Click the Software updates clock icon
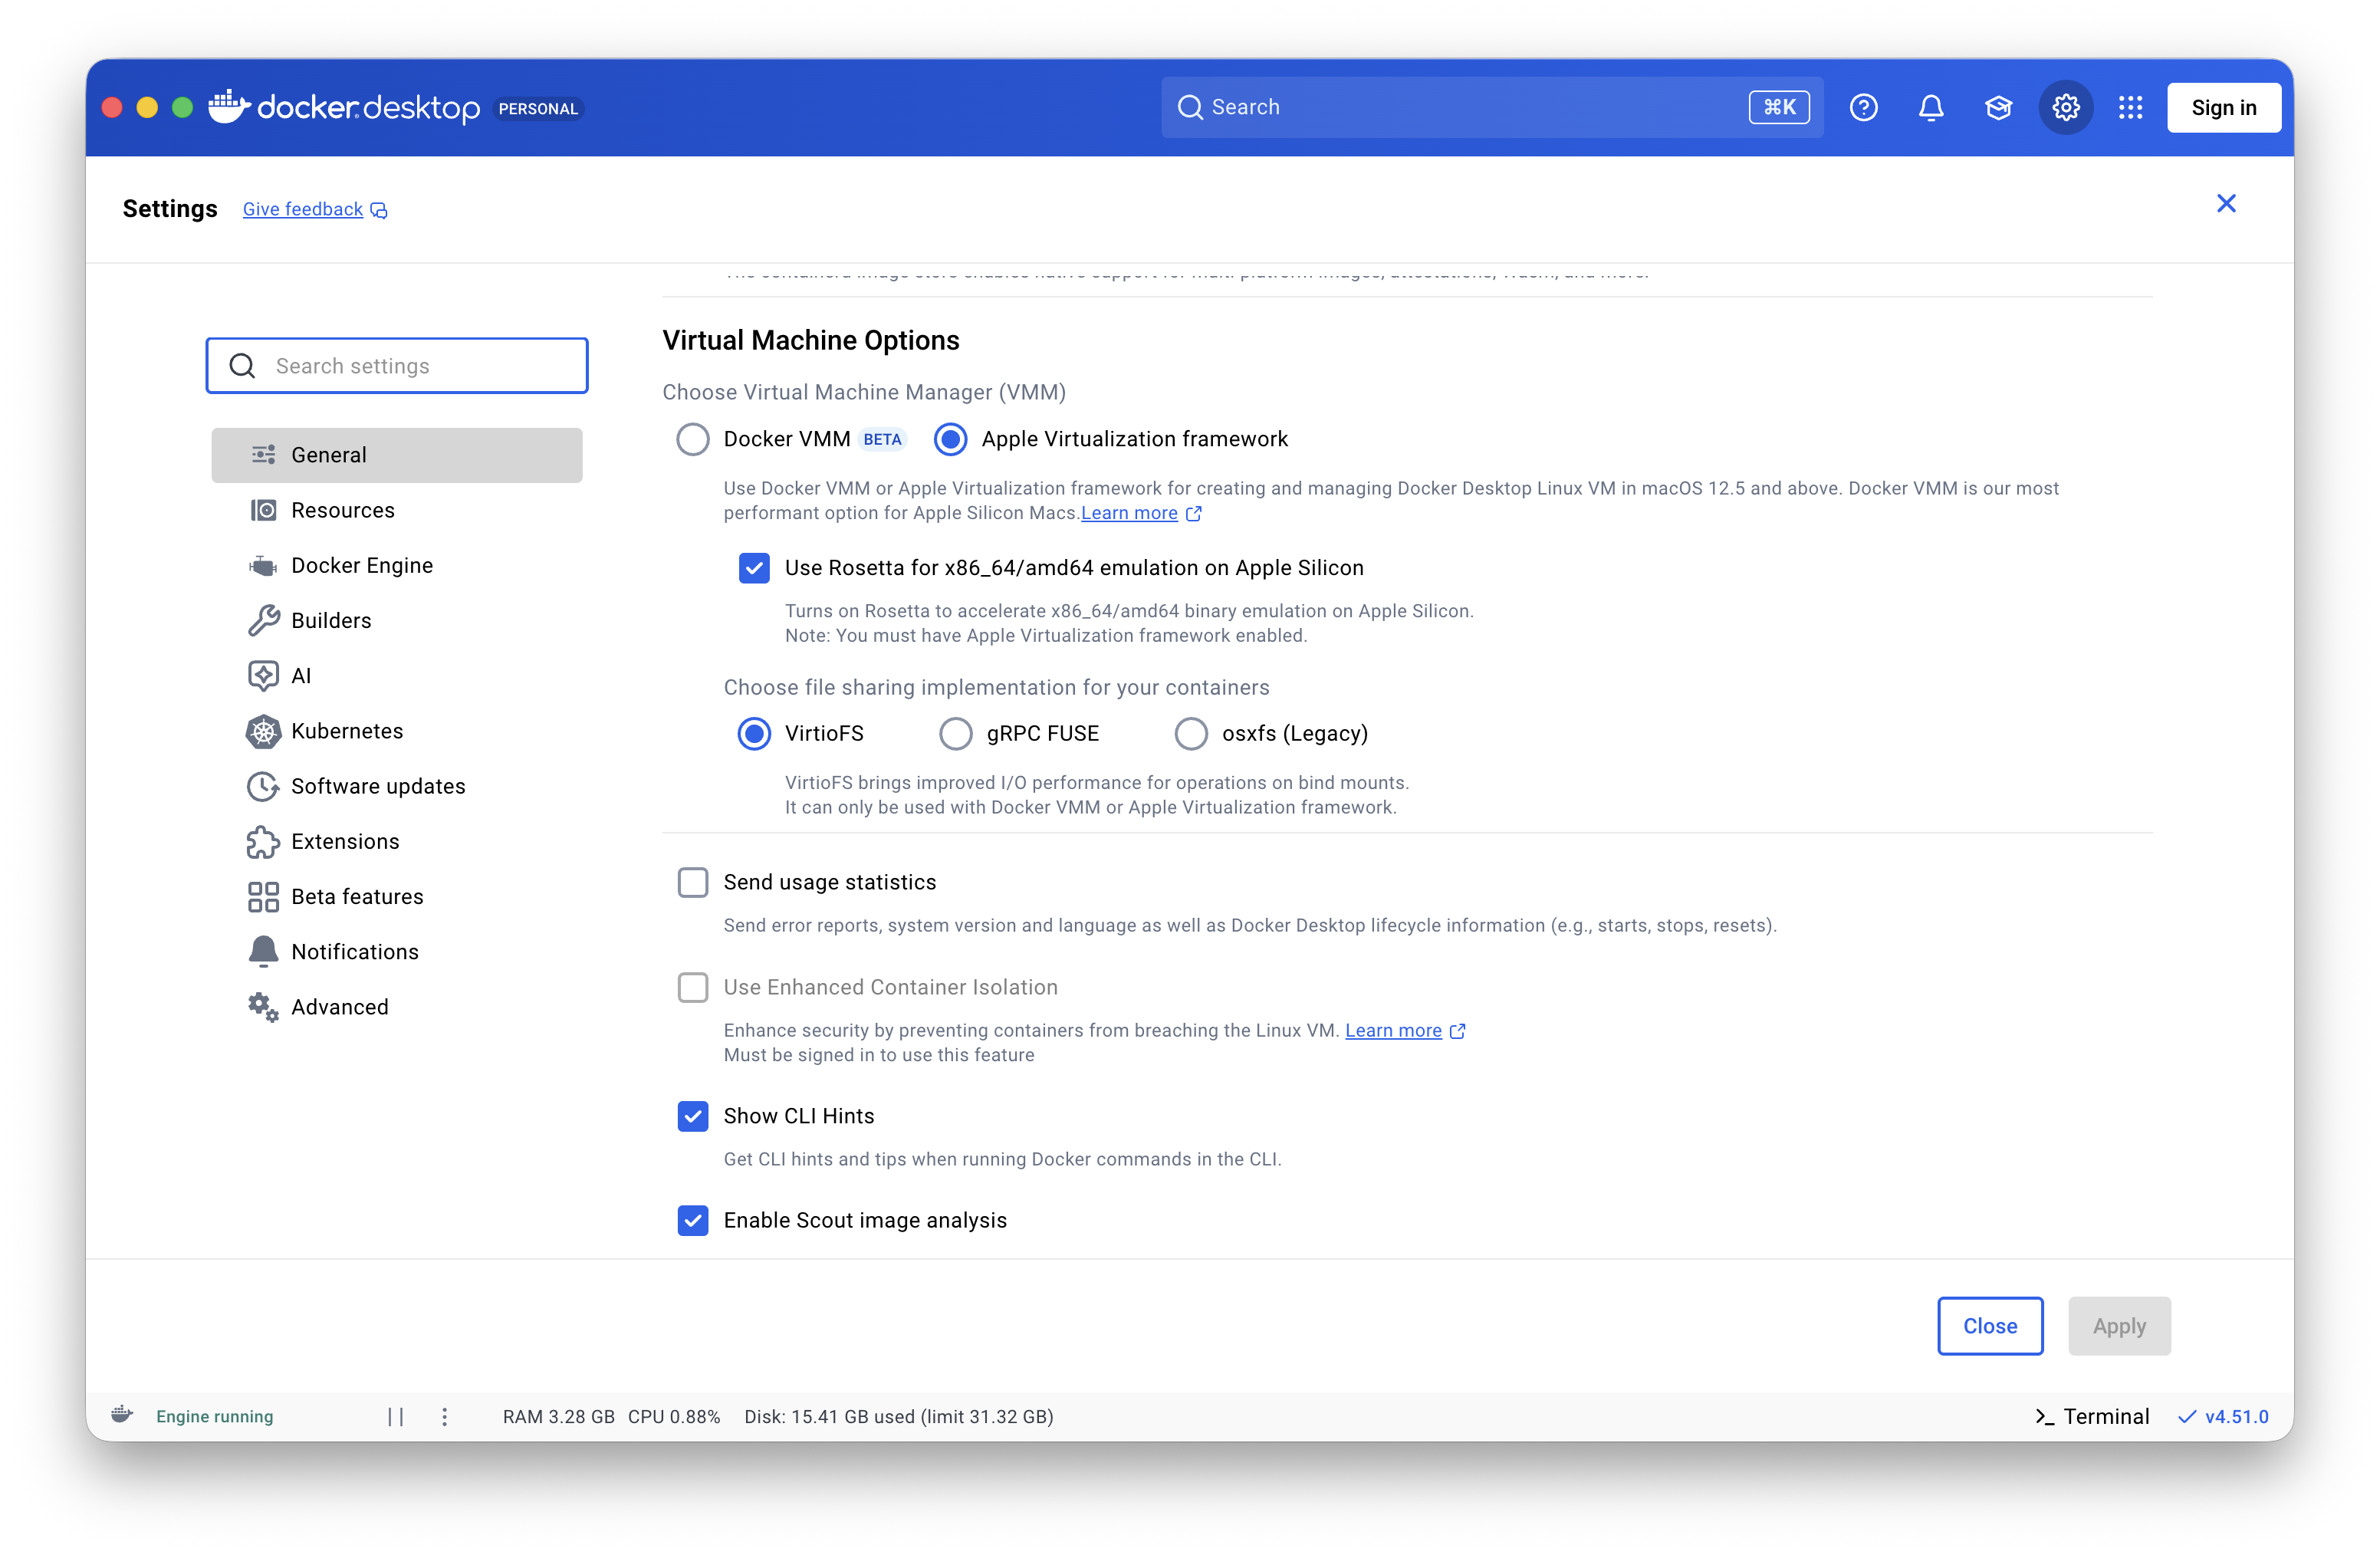Screen dimensions: 2380x1555 [263, 787]
